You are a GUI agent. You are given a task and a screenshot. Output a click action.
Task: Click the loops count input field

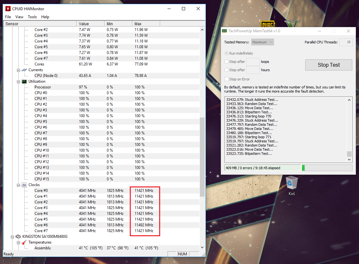253,62
